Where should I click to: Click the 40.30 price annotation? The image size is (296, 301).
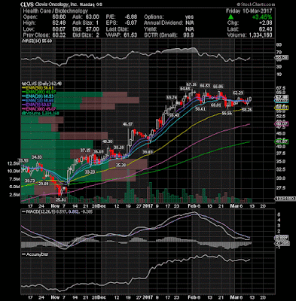(x=107, y=141)
